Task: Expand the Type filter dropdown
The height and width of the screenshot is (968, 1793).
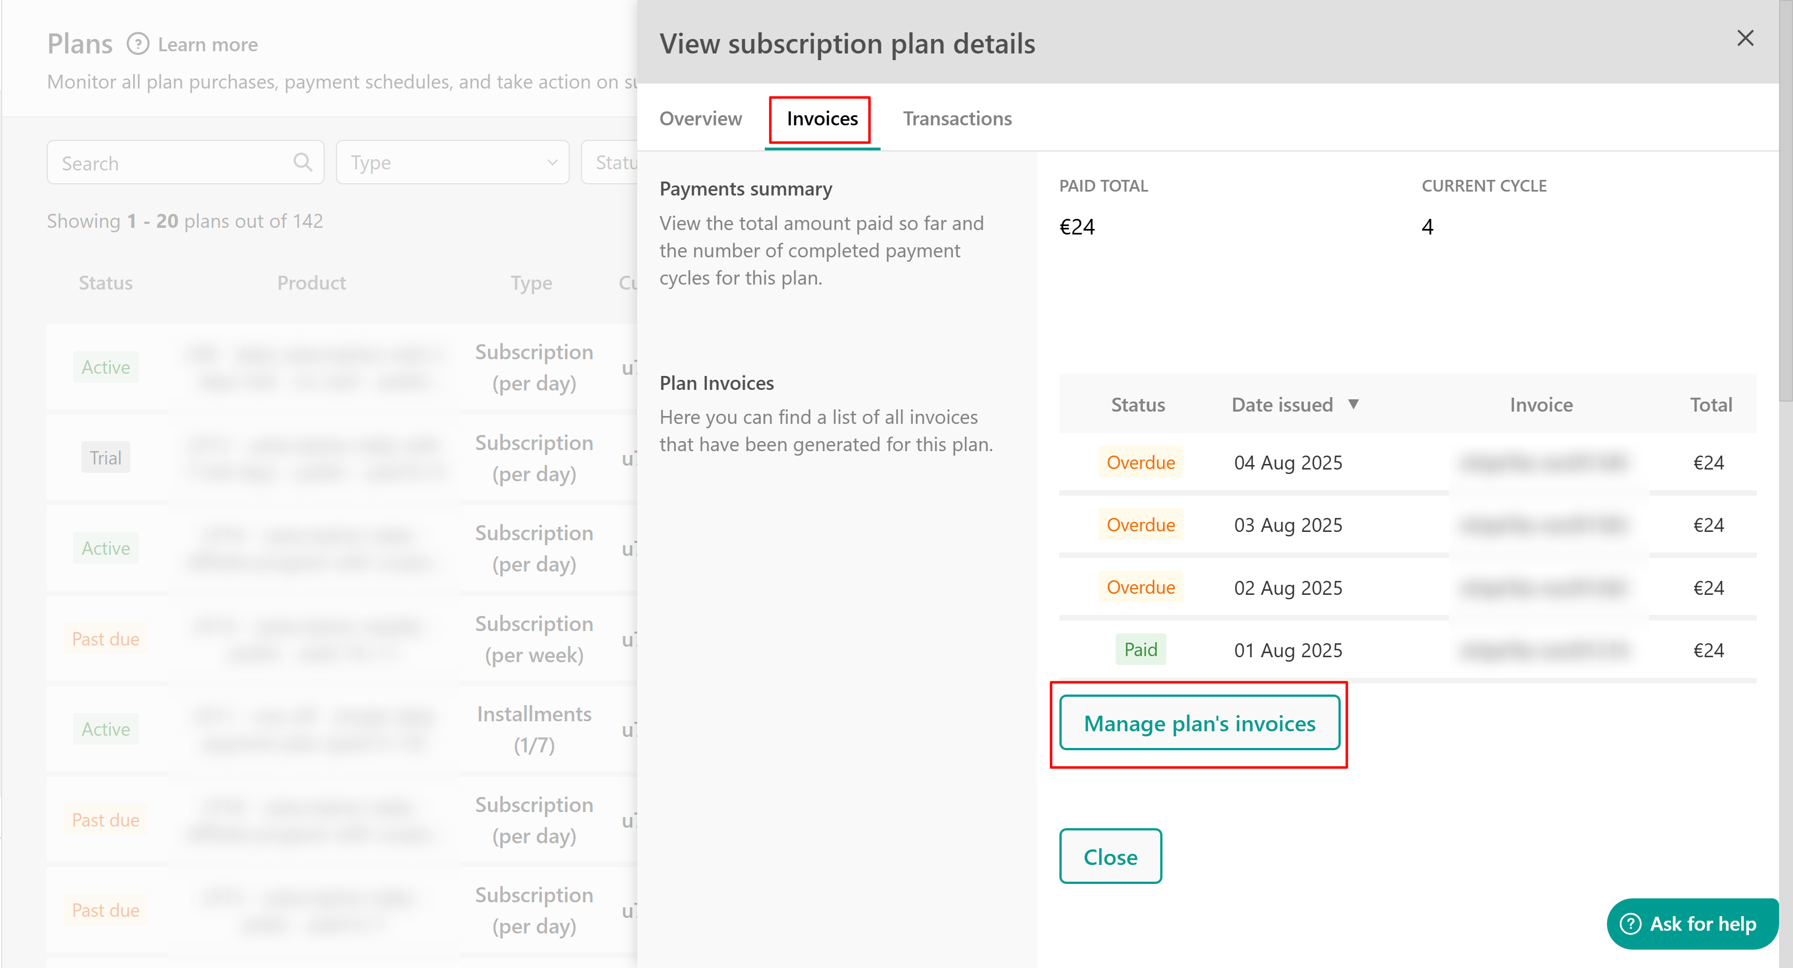Action: (x=452, y=163)
